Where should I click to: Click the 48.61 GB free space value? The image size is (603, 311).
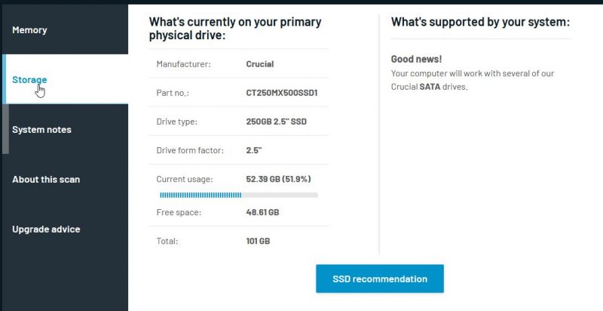point(263,213)
